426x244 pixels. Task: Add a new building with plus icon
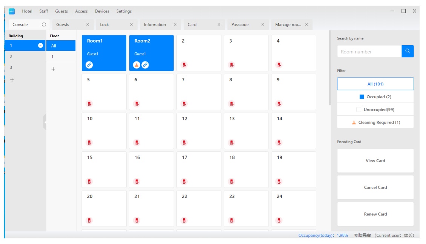pos(12,80)
